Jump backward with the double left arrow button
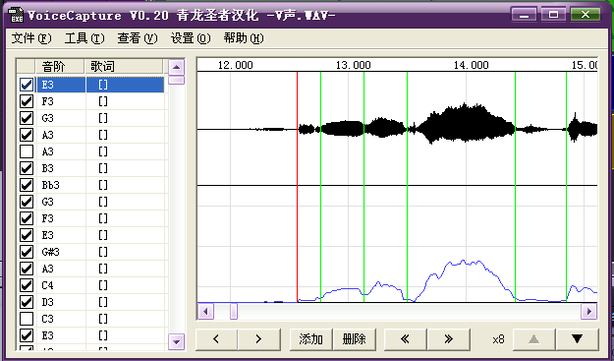 click(x=406, y=339)
